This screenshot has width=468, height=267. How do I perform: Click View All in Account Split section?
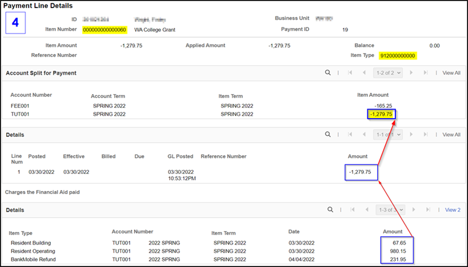[451, 73]
